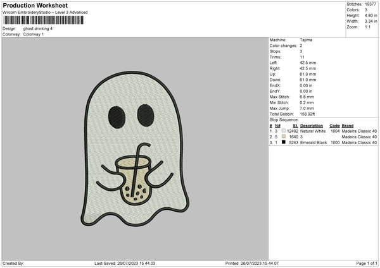Click code '1000' in Emerald Black row
380x268 pixels.
pyautogui.click(x=335, y=142)
